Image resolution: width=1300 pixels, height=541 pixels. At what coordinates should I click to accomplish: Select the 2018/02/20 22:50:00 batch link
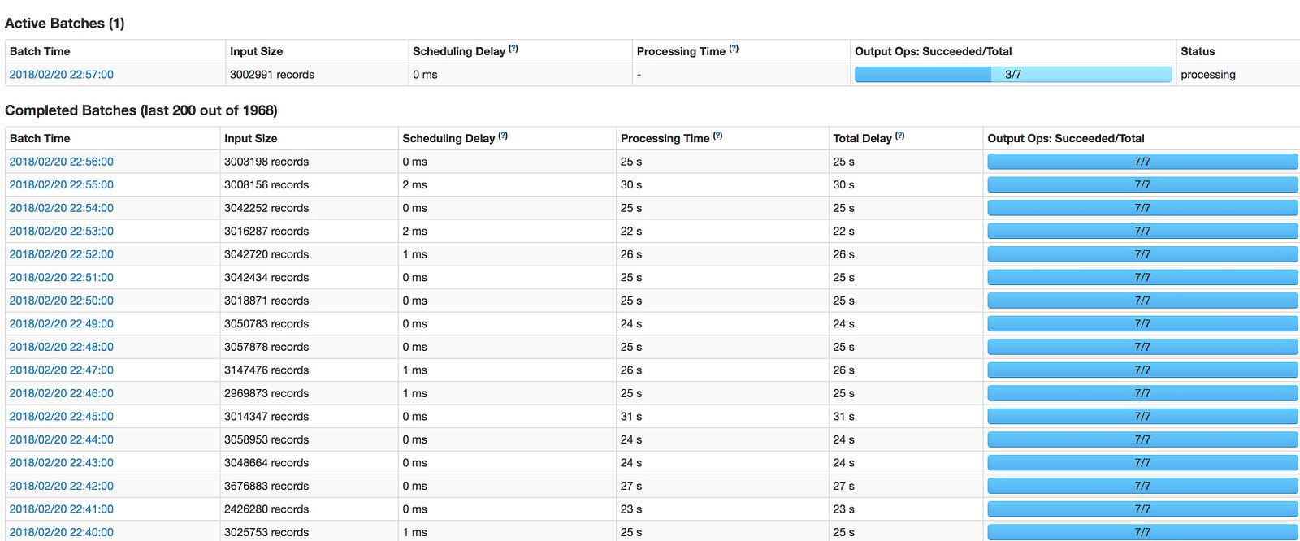tap(62, 301)
